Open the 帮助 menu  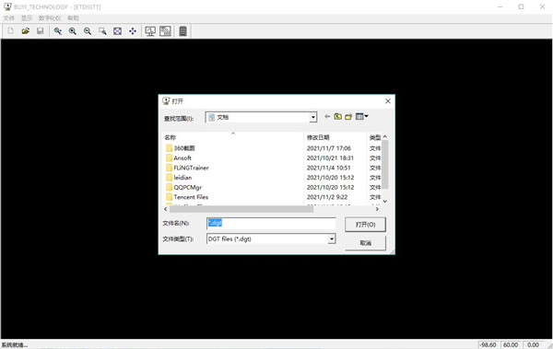point(74,18)
